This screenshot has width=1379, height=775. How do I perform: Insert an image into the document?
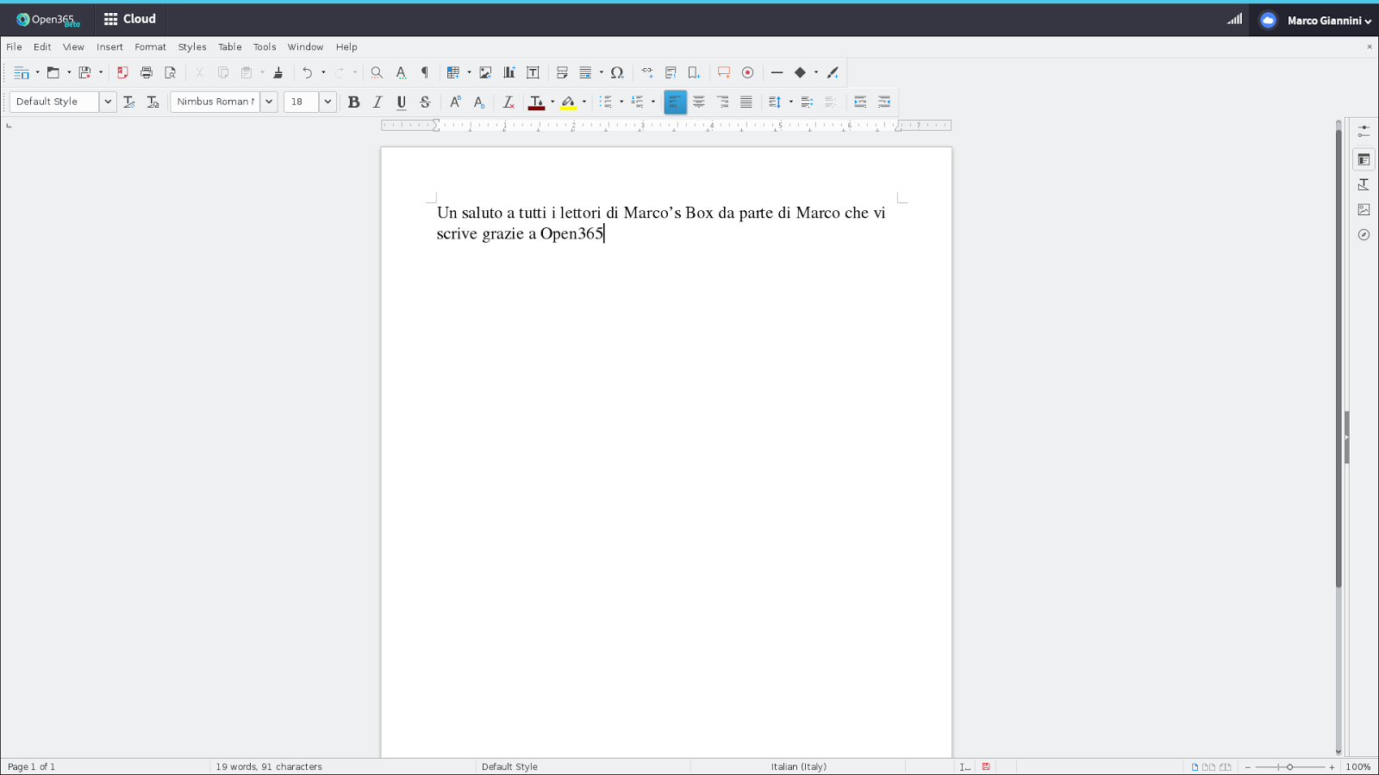tap(485, 73)
